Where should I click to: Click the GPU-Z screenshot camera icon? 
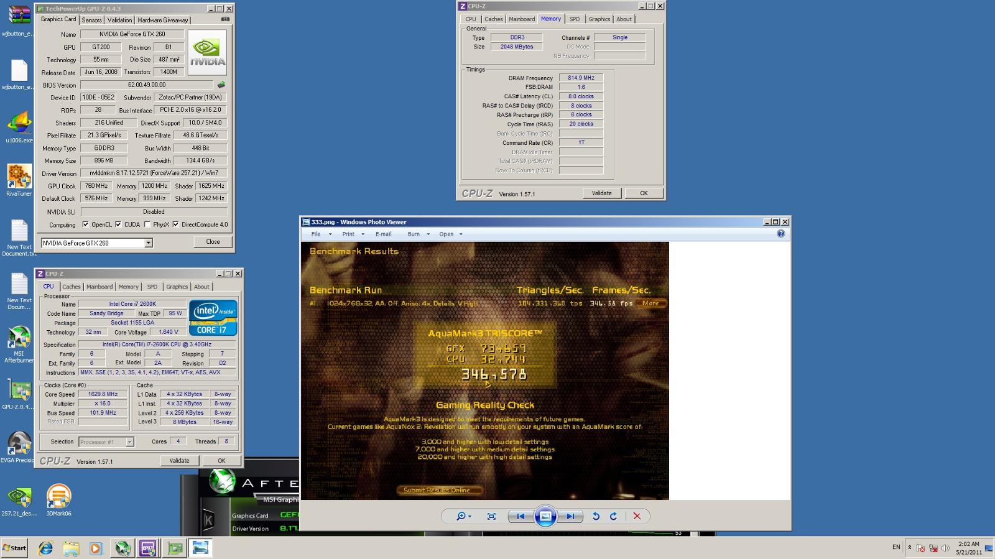click(225, 19)
